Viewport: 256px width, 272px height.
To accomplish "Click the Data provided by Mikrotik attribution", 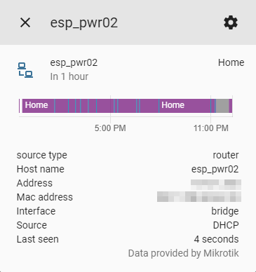I will coord(183,253).
